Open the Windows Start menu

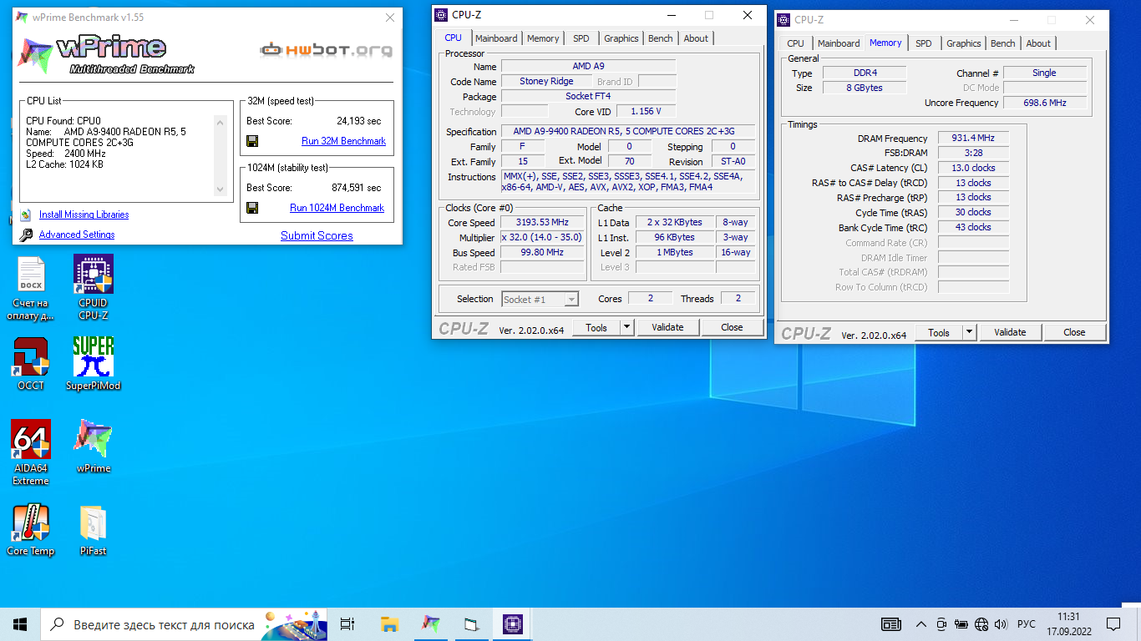[20, 624]
